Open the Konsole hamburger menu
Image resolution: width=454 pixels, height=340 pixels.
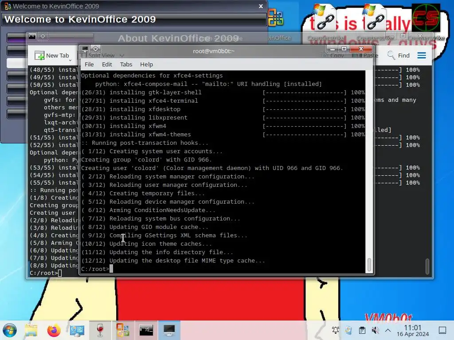coord(422,55)
